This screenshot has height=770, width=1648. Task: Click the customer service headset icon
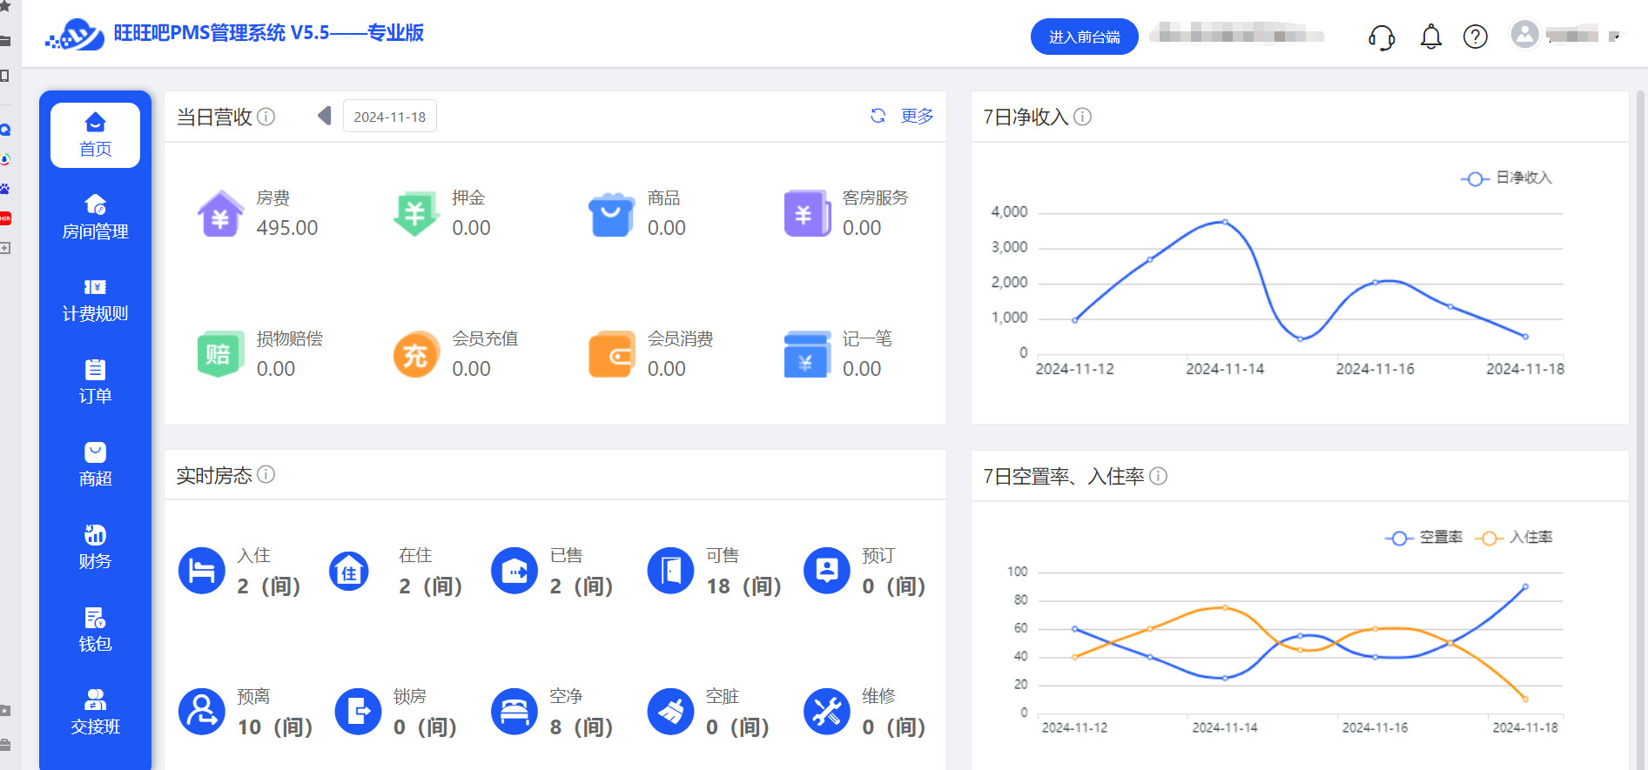pos(1382,37)
